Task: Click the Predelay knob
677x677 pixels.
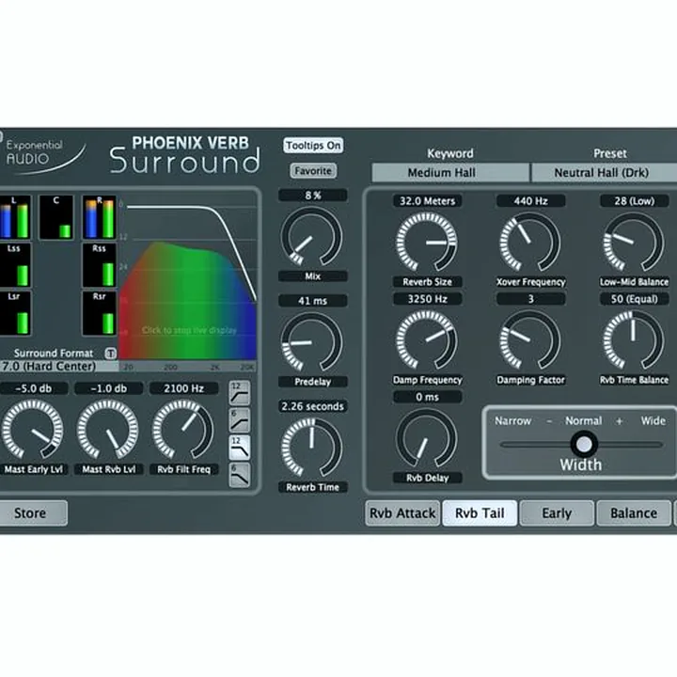Action: [x=312, y=342]
